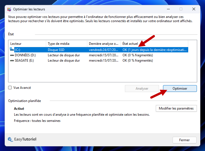Click the greyed Analyser button

[142, 89]
